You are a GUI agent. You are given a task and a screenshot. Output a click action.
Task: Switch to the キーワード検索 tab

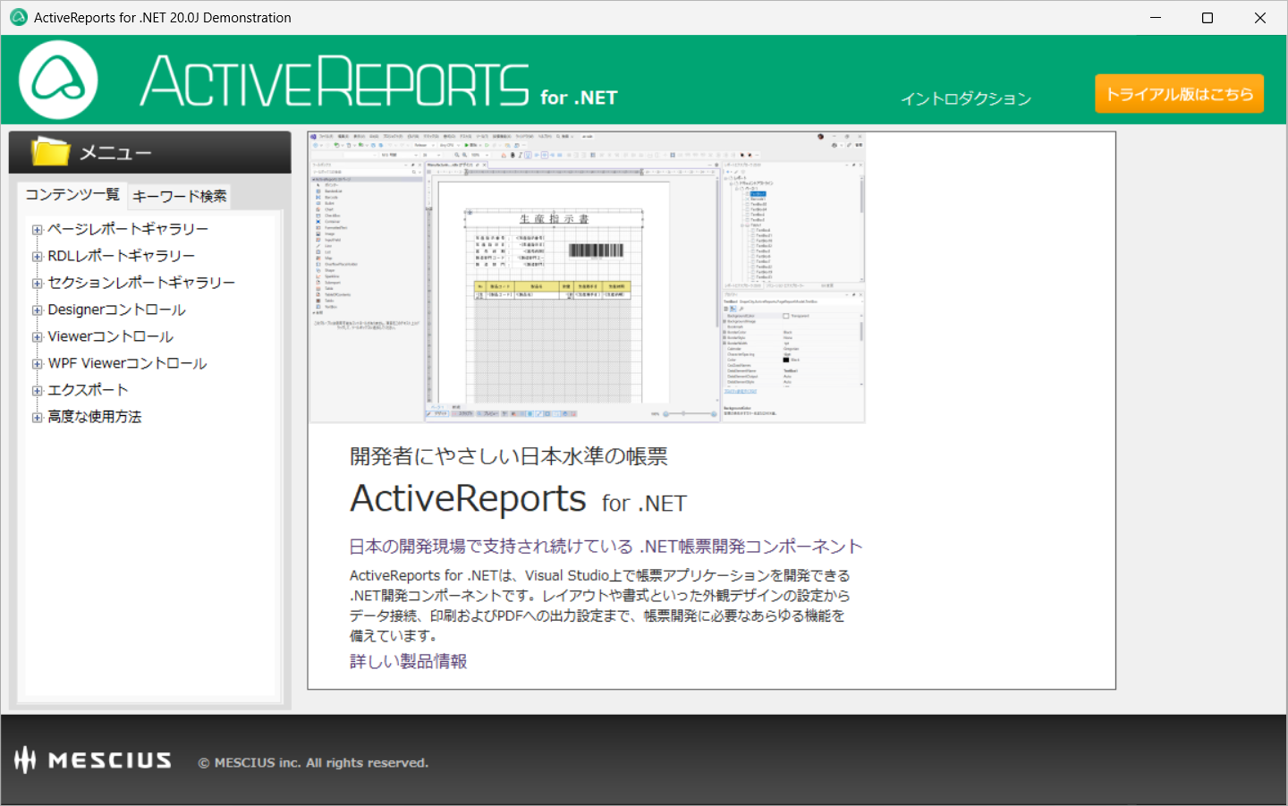[x=180, y=196]
